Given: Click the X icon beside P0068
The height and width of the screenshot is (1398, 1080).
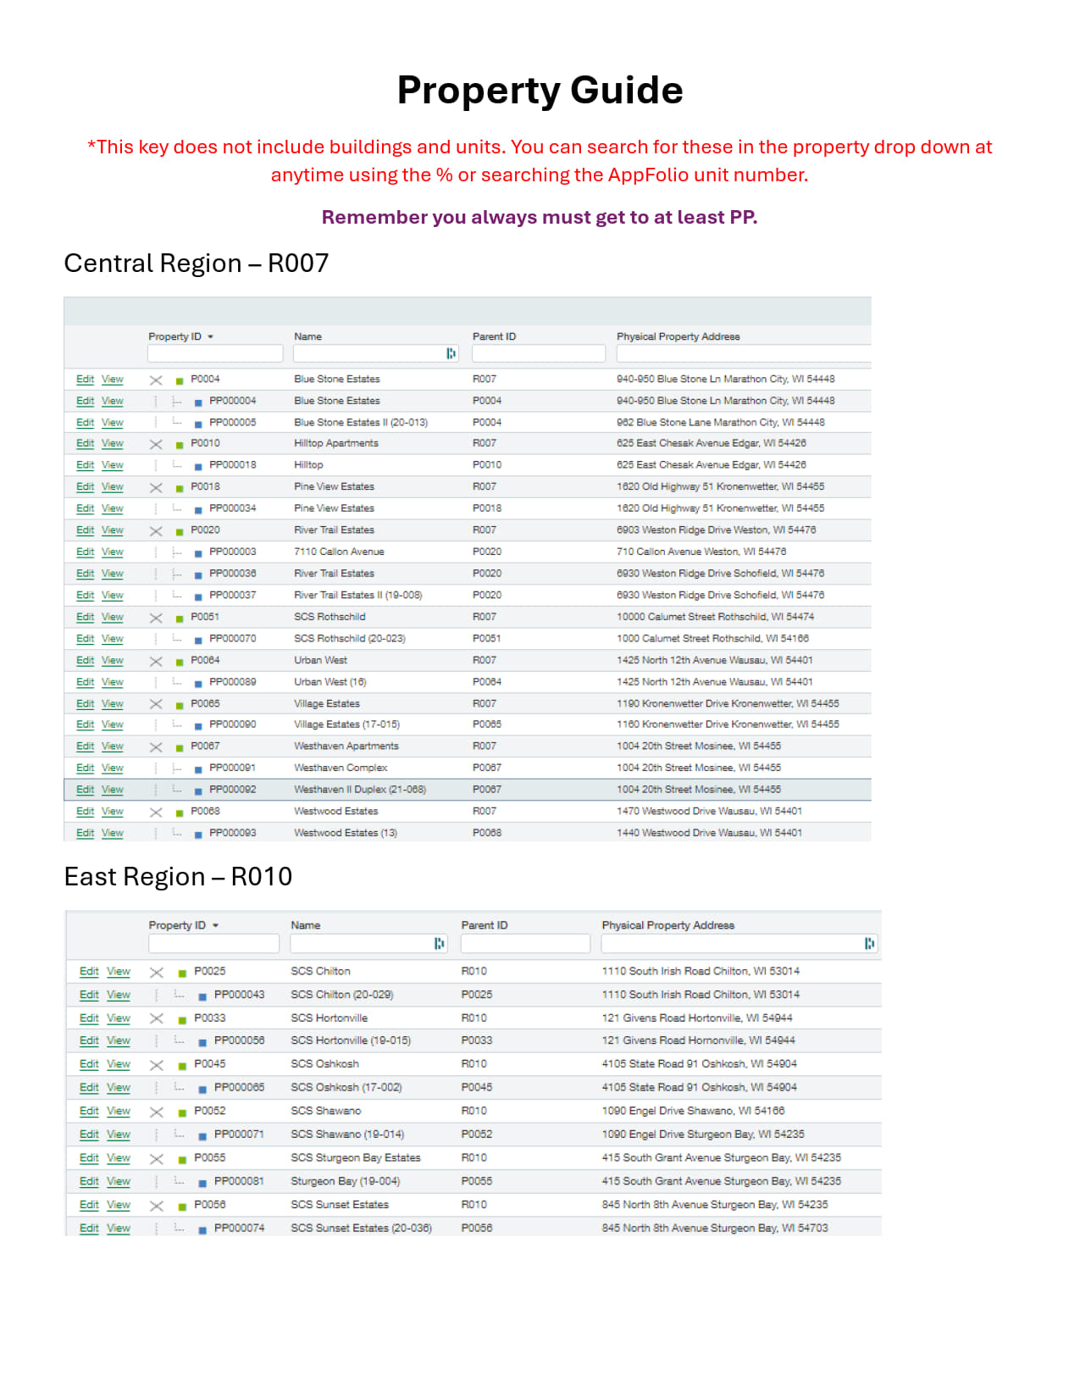Looking at the screenshot, I should point(156,813).
